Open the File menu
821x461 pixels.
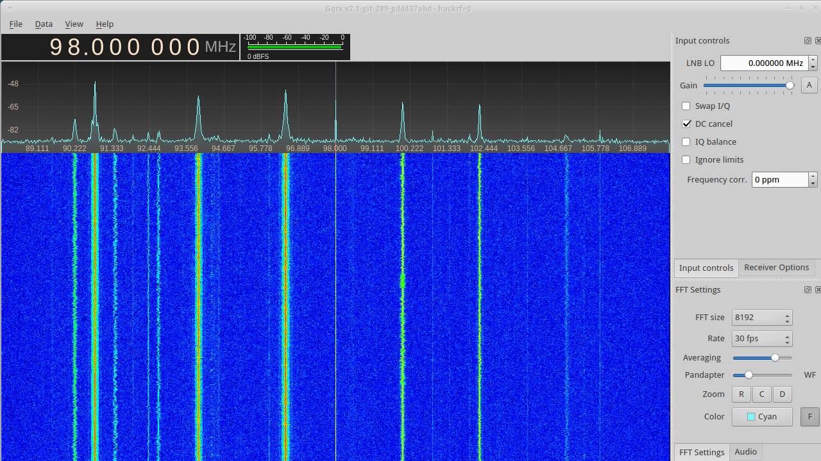coord(16,24)
